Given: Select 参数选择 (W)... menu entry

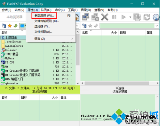Looking at the screenshot, I should (51, 16).
